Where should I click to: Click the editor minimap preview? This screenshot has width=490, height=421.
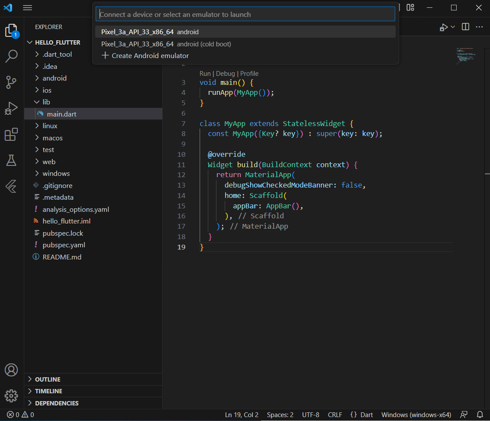tap(466, 56)
